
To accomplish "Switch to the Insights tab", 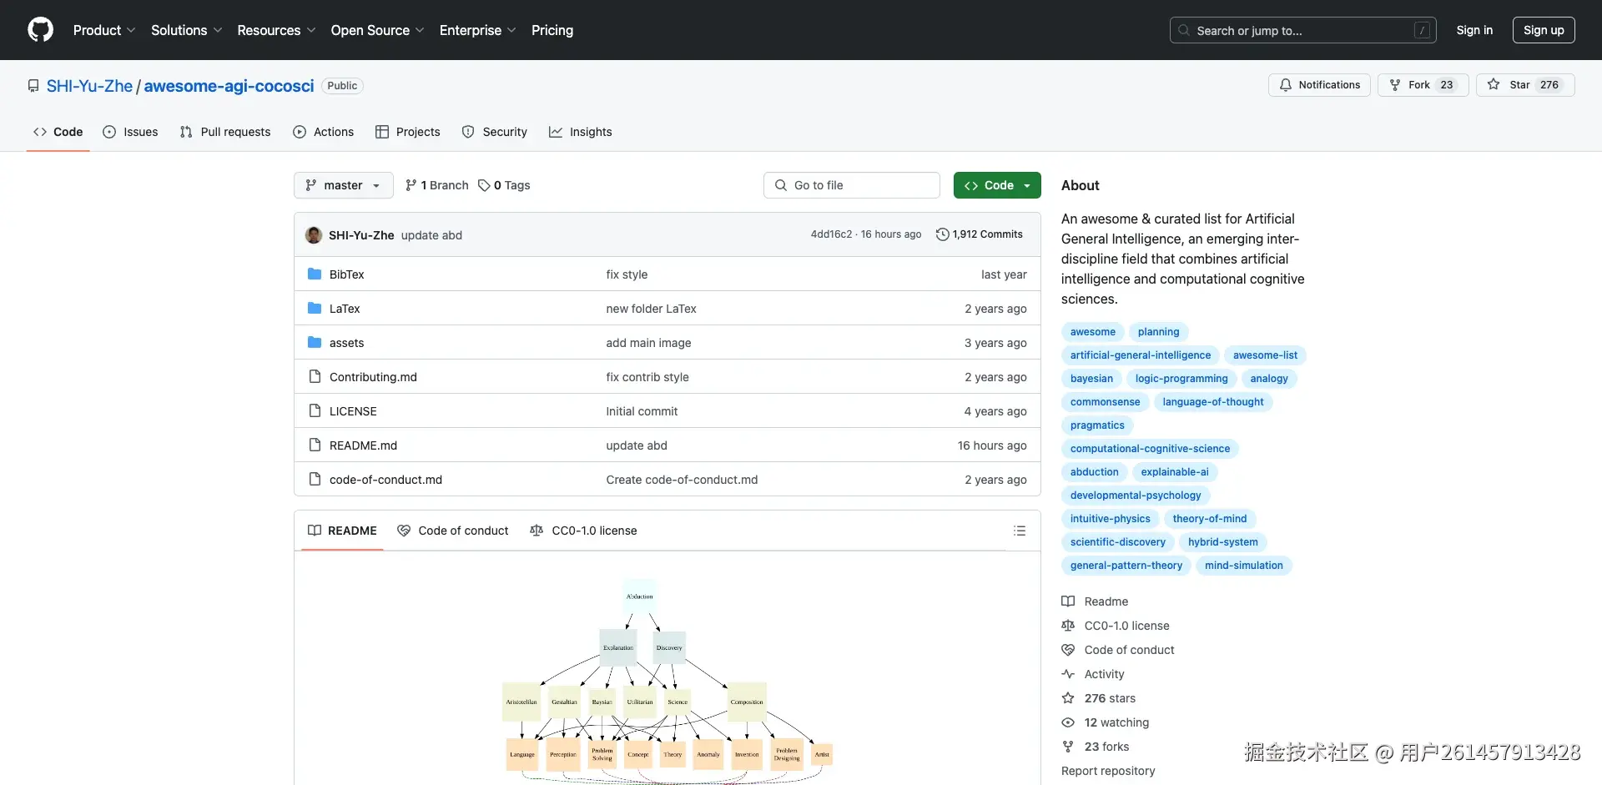I will [581, 132].
